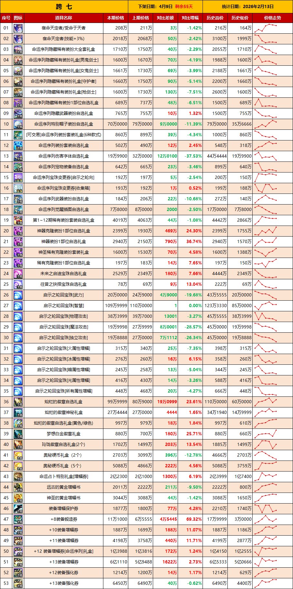This screenshot has width=293, height=589.
Task: Click the item name 命运占卜特别礼盒[增幅券]
Action: tap(64, 477)
